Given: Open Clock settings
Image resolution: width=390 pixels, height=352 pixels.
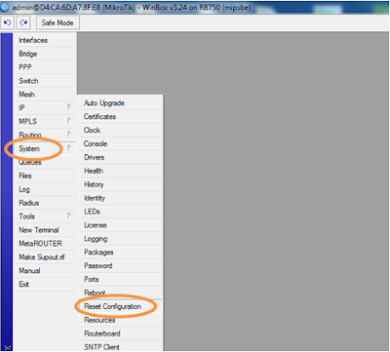Looking at the screenshot, I should click(120, 130).
